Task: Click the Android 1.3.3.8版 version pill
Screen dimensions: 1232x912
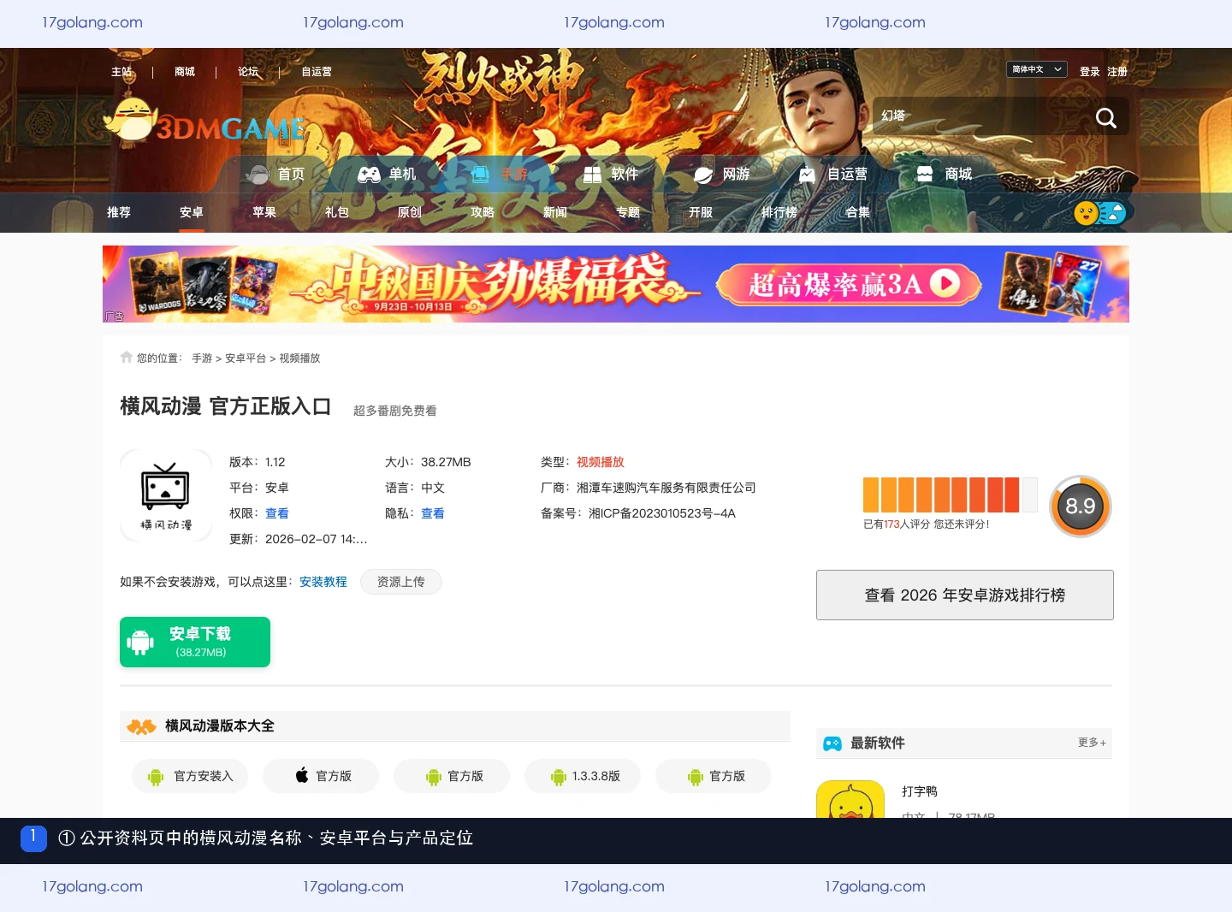Action: [583, 776]
